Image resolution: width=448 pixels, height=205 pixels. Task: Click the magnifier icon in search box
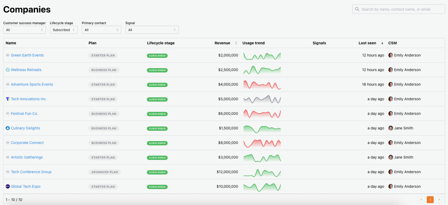[357, 9]
